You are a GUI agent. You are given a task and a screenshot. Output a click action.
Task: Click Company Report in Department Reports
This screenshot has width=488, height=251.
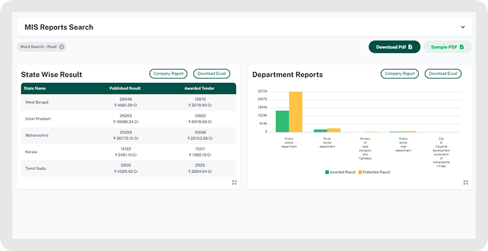tap(400, 74)
